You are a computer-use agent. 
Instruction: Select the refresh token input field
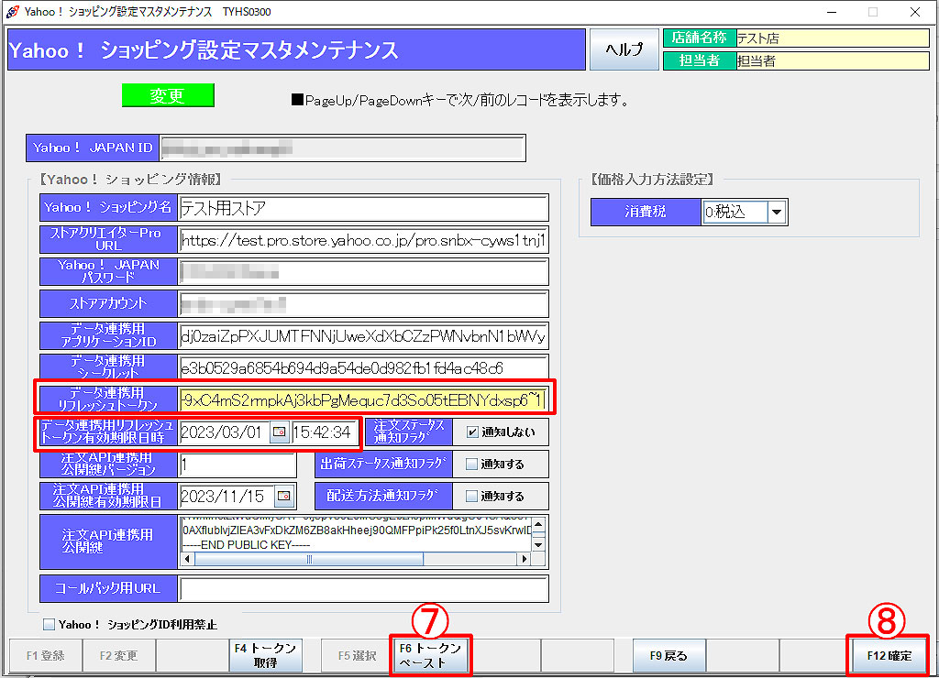[x=363, y=399]
